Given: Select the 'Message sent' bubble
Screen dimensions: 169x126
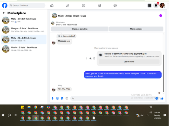Looking at the screenshot, I should pyautogui.click(x=64, y=41).
